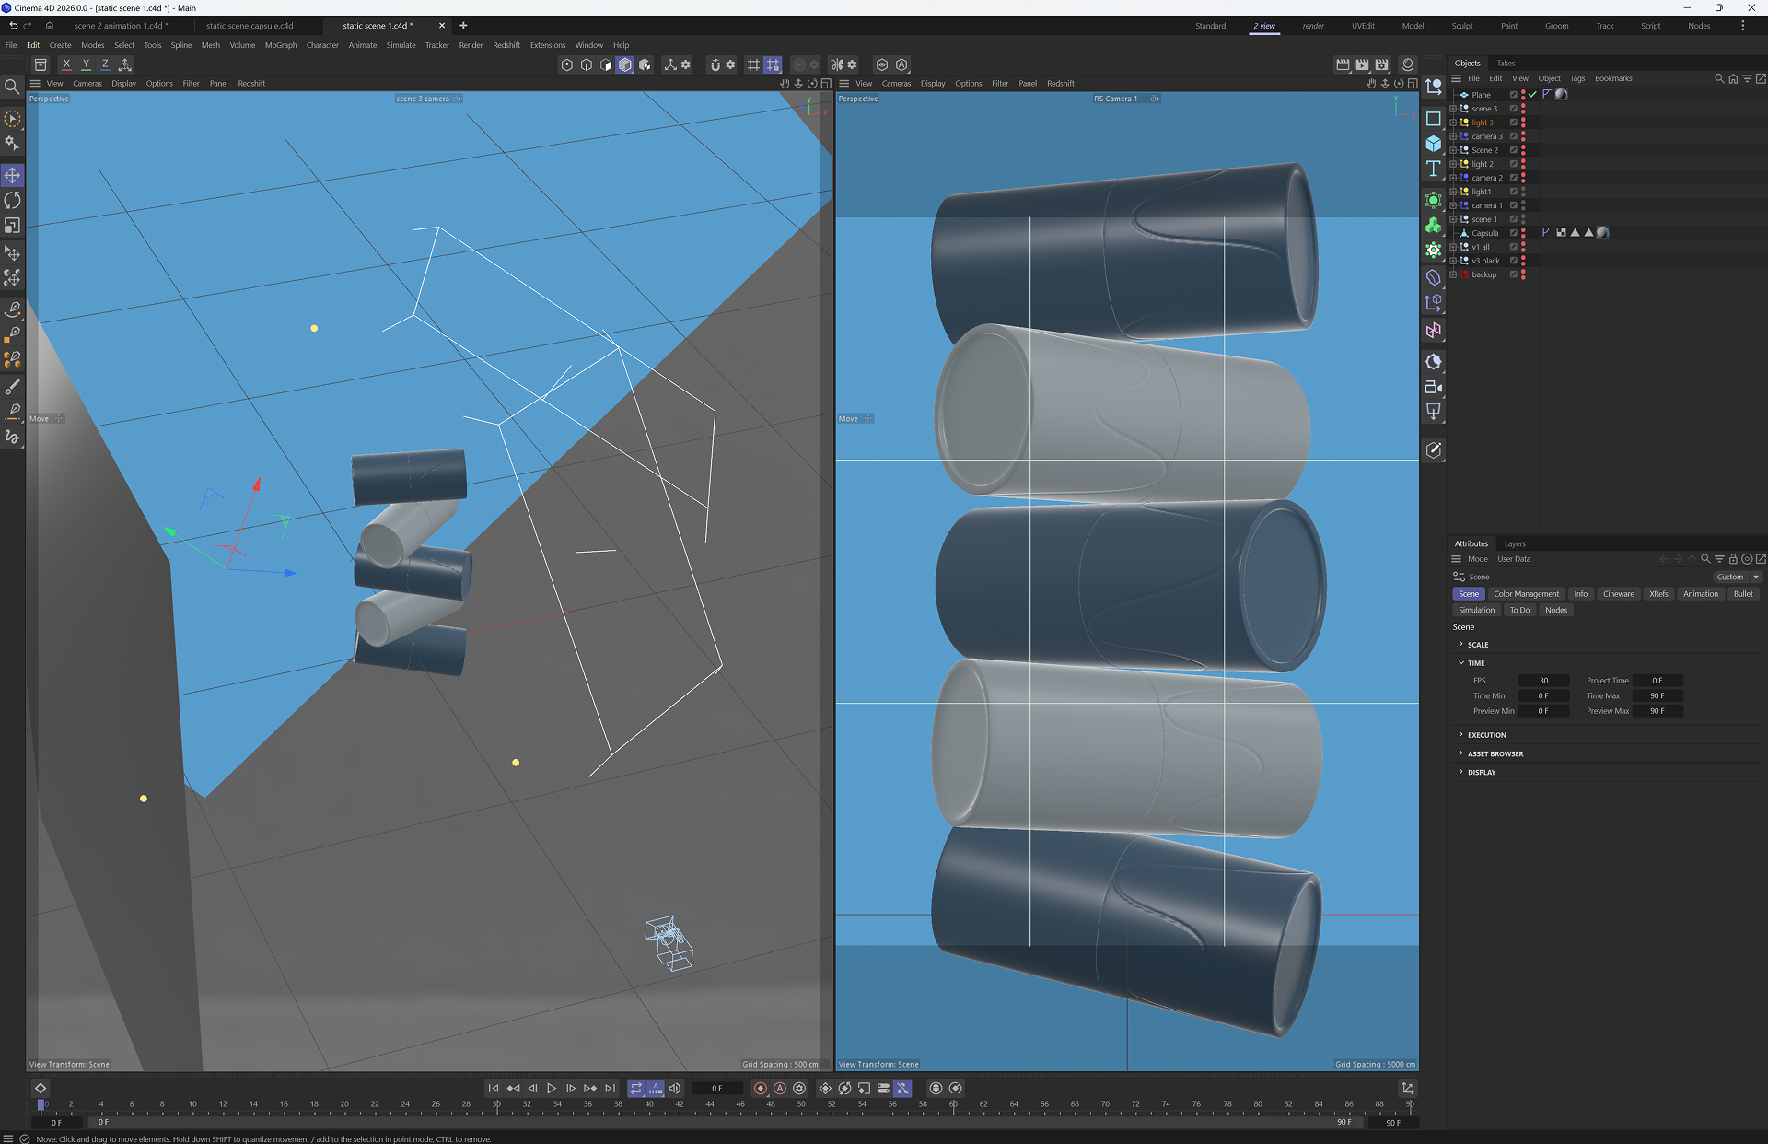This screenshot has width=1768, height=1144.
Task: Toggle visibility dots for backup object
Action: 1523,274
